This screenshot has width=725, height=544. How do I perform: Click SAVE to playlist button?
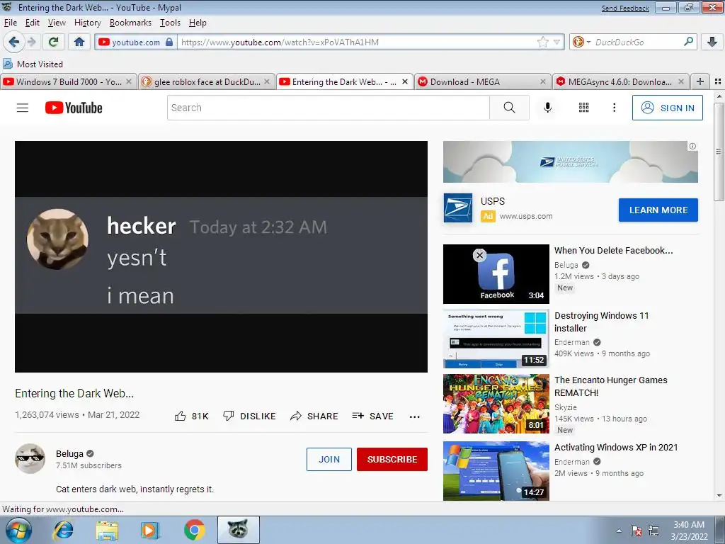[x=372, y=416]
